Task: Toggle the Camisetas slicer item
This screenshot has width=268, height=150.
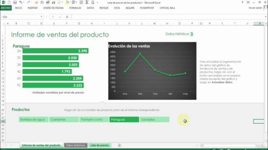Action: pos(64,120)
